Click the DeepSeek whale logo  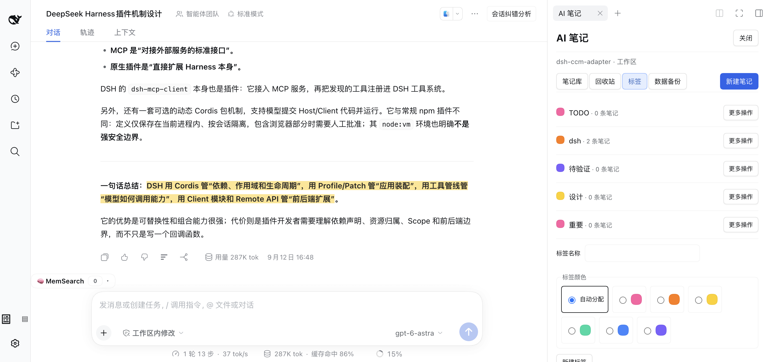point(15,20)
